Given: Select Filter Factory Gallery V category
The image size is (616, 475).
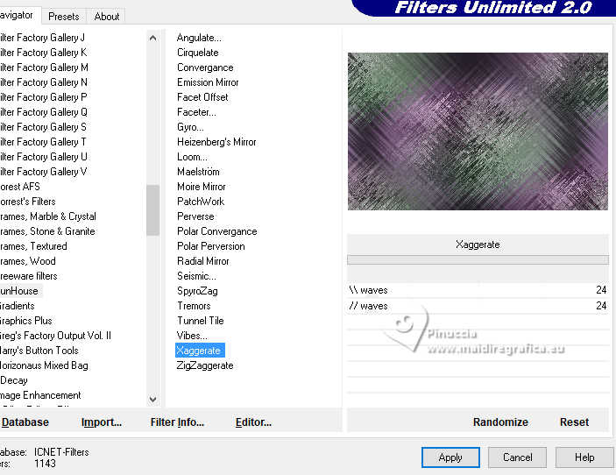Looking at the screenshot, I should pos(43,172).
